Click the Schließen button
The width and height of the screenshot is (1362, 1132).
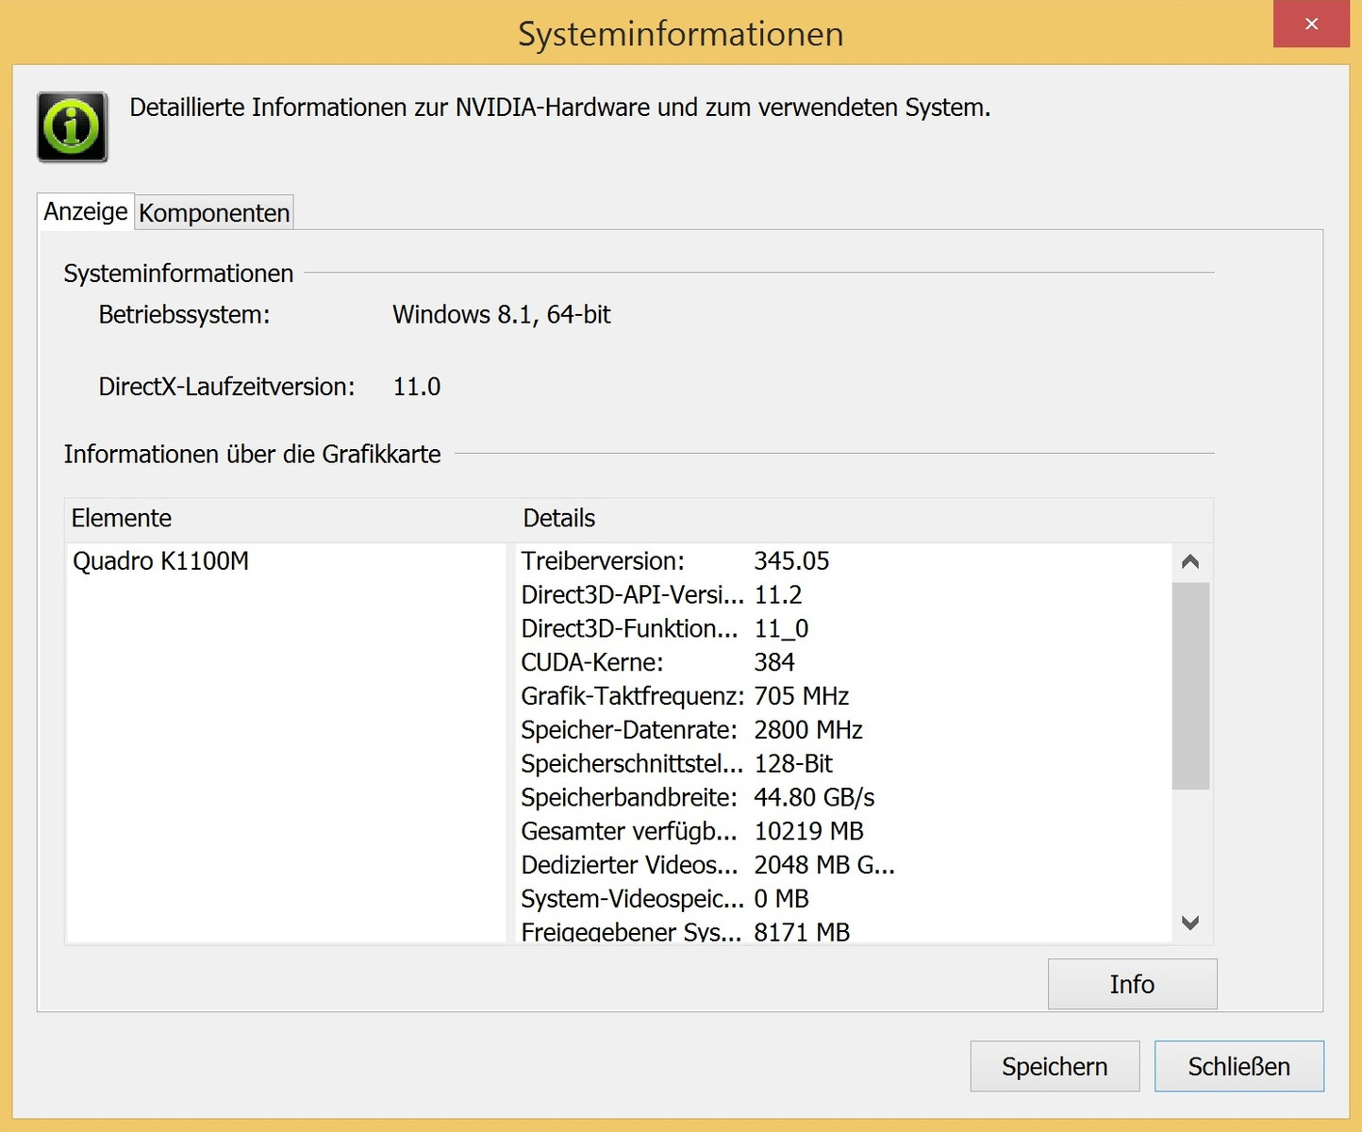pyautogui.click(x=1238, y=1067)
